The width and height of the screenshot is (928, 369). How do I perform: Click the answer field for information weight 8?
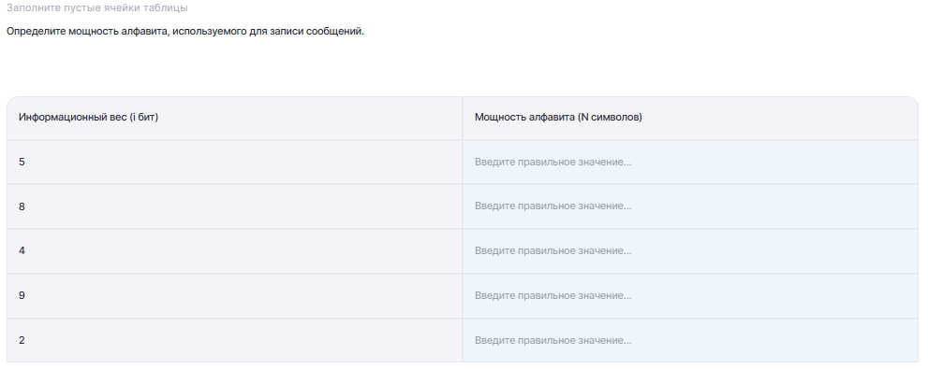690,206
